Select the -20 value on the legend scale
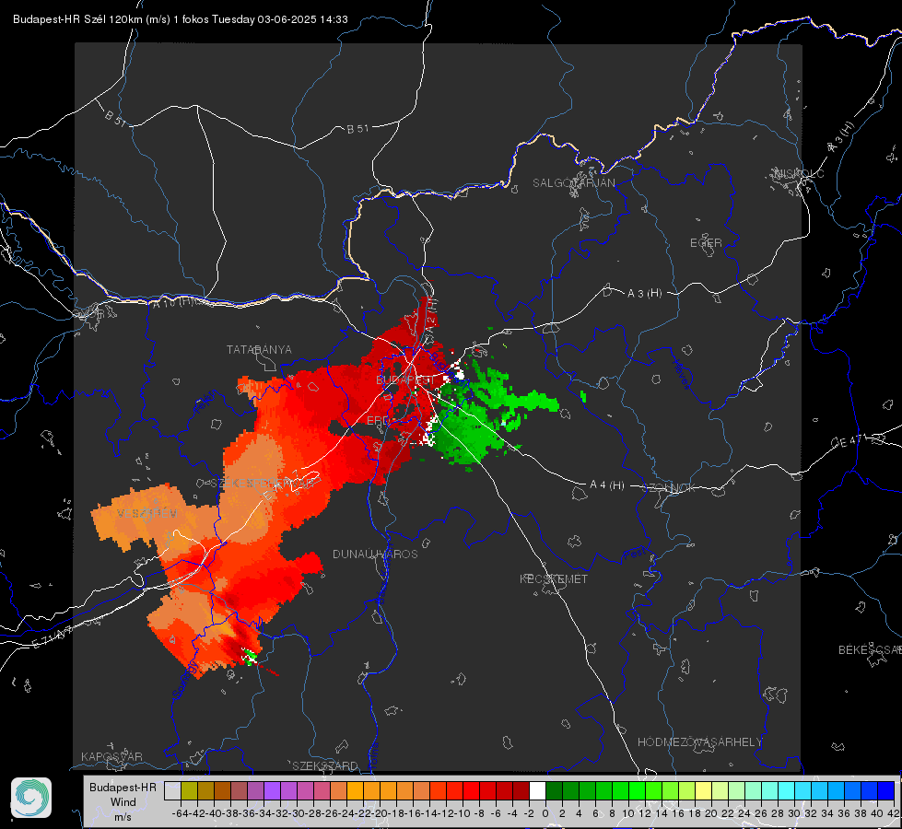The image size is (902, 829). point(379,813)
